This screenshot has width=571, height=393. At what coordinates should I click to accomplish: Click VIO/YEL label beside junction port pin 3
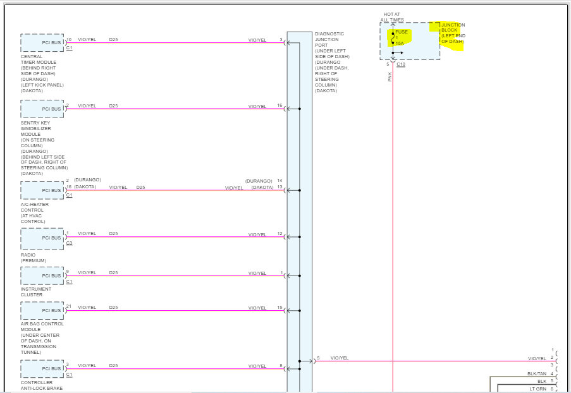[257, 40]
